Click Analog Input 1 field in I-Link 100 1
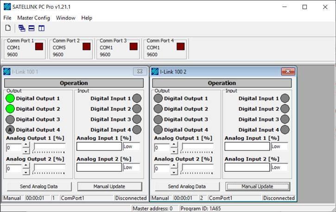The image size is (336, 212). (99, 146)
